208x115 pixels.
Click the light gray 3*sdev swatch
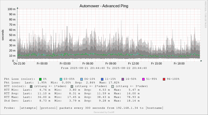pyautogui.click(x=113, y=87)
